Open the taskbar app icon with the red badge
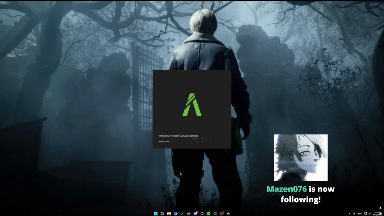Screen dimensions: 384x216 [222, 214]
